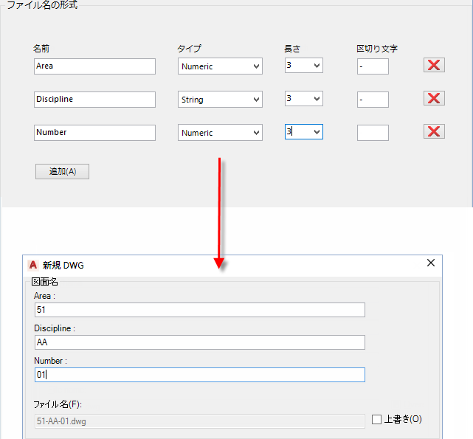
Task: Click the Discipline value field containing AA
Action: coord(200,342)
